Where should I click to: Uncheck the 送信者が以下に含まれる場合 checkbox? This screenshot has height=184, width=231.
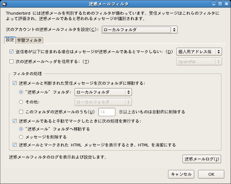click(12, 52)
